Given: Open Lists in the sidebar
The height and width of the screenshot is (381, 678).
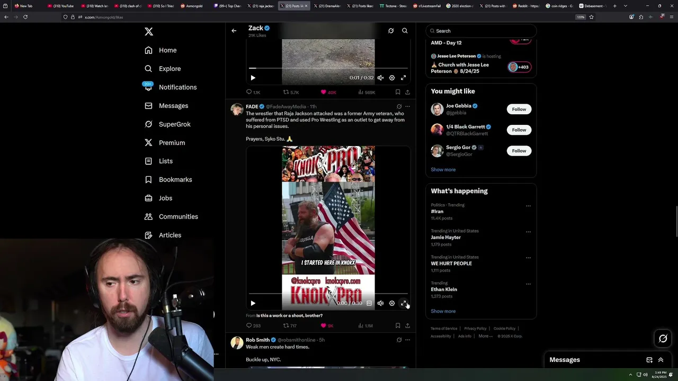Looking at the screenshot, I should point(158,161).
